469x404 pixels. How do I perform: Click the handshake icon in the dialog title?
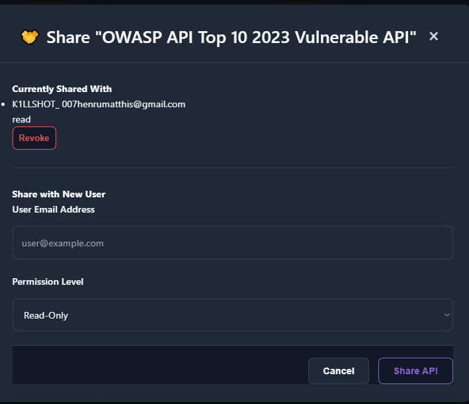30,37
